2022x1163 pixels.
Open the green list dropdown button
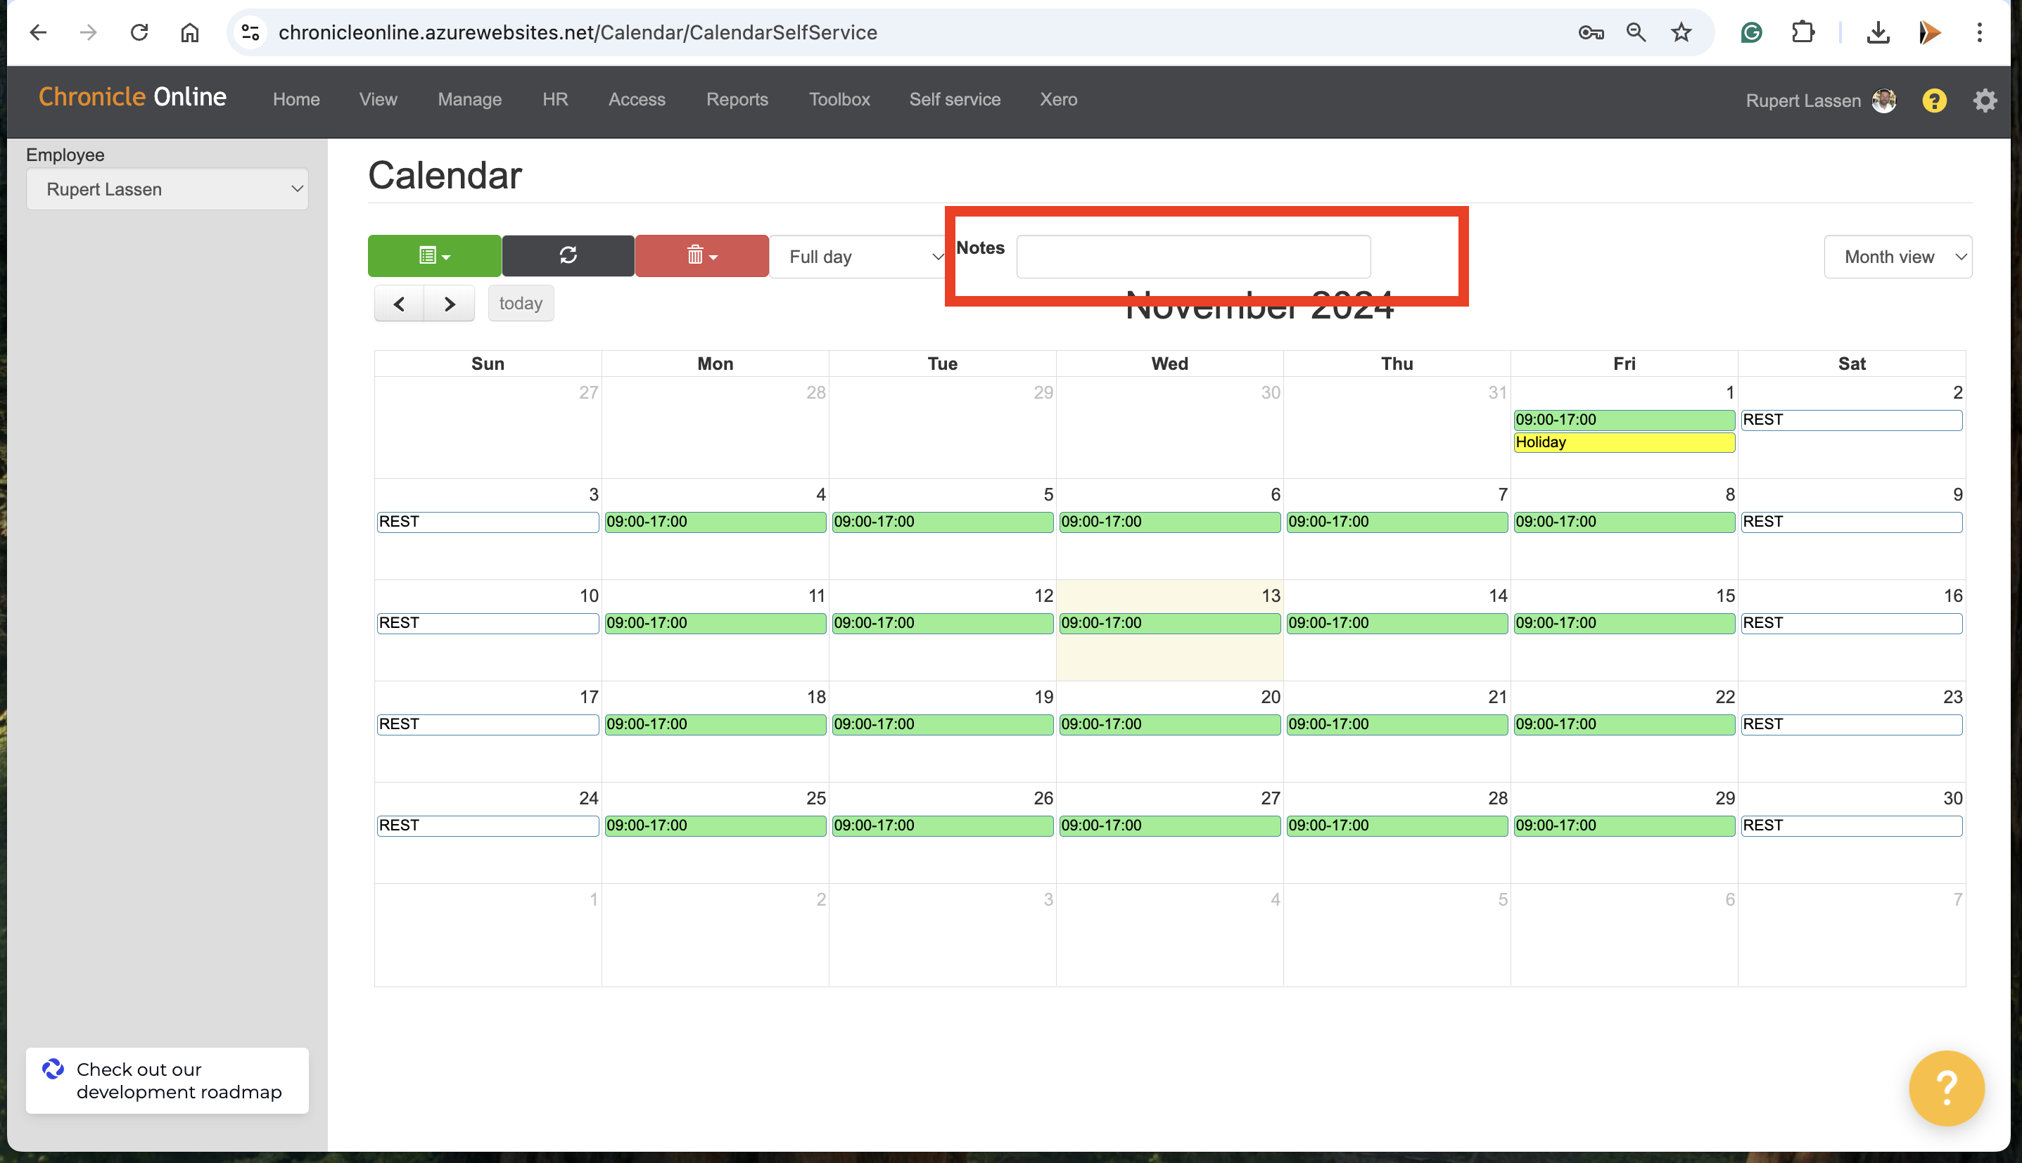click(434, 256)
